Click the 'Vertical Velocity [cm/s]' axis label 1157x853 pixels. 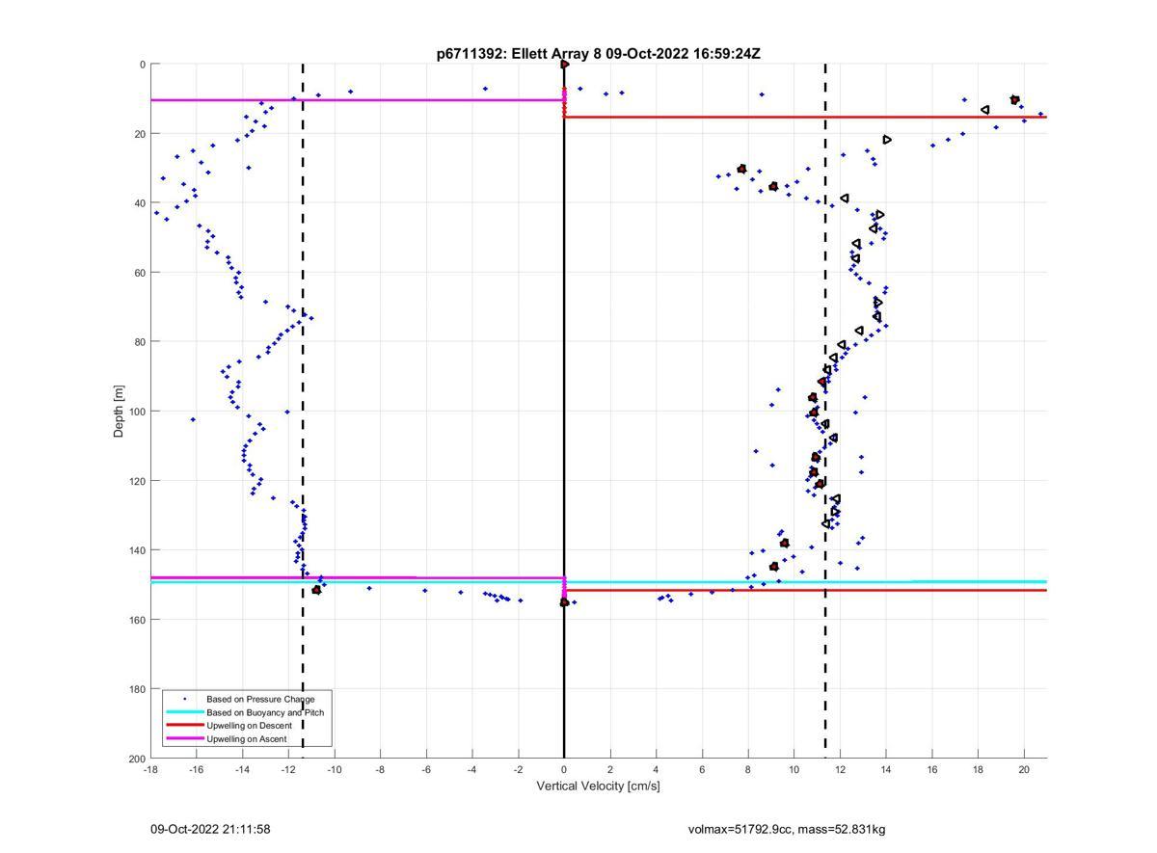point(598,786)
